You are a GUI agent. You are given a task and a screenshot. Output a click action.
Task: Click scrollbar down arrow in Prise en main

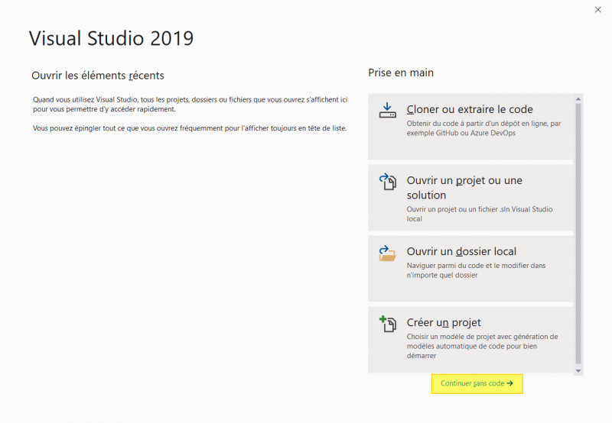578,371
